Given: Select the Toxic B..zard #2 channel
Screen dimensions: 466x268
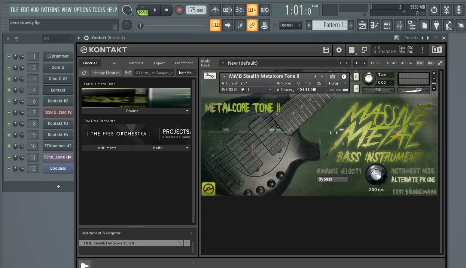Looking at the screenshot, I should (58, 112).
